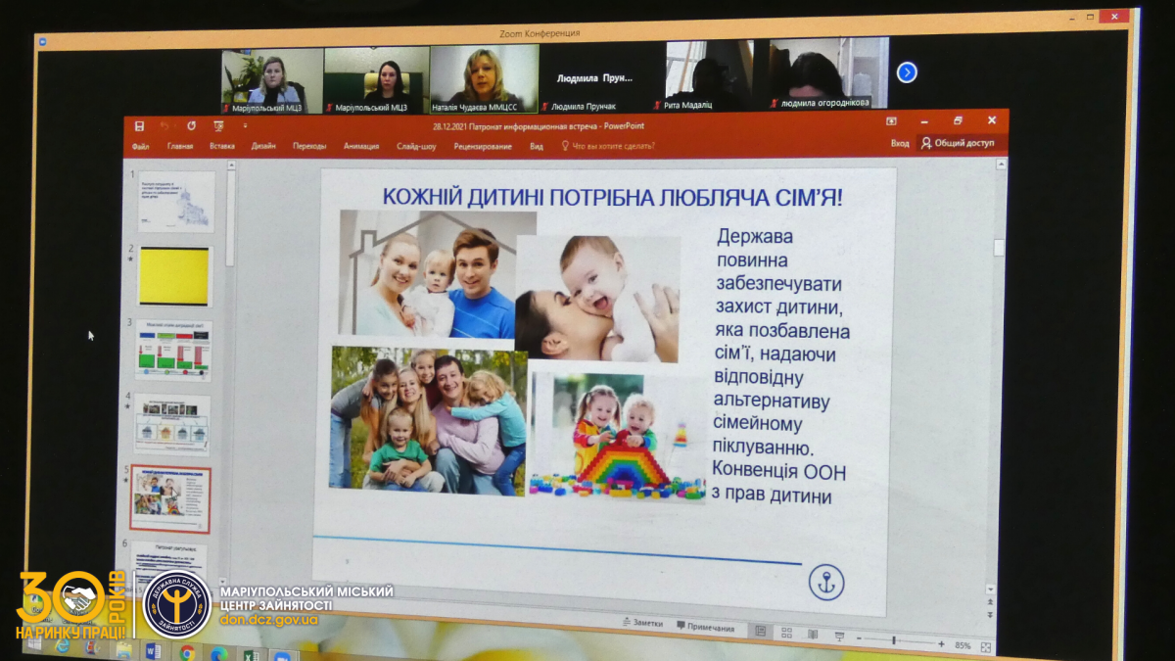Open the Вставка ribbon tab
Screen dimensions: 1175x661
point(222,147)
